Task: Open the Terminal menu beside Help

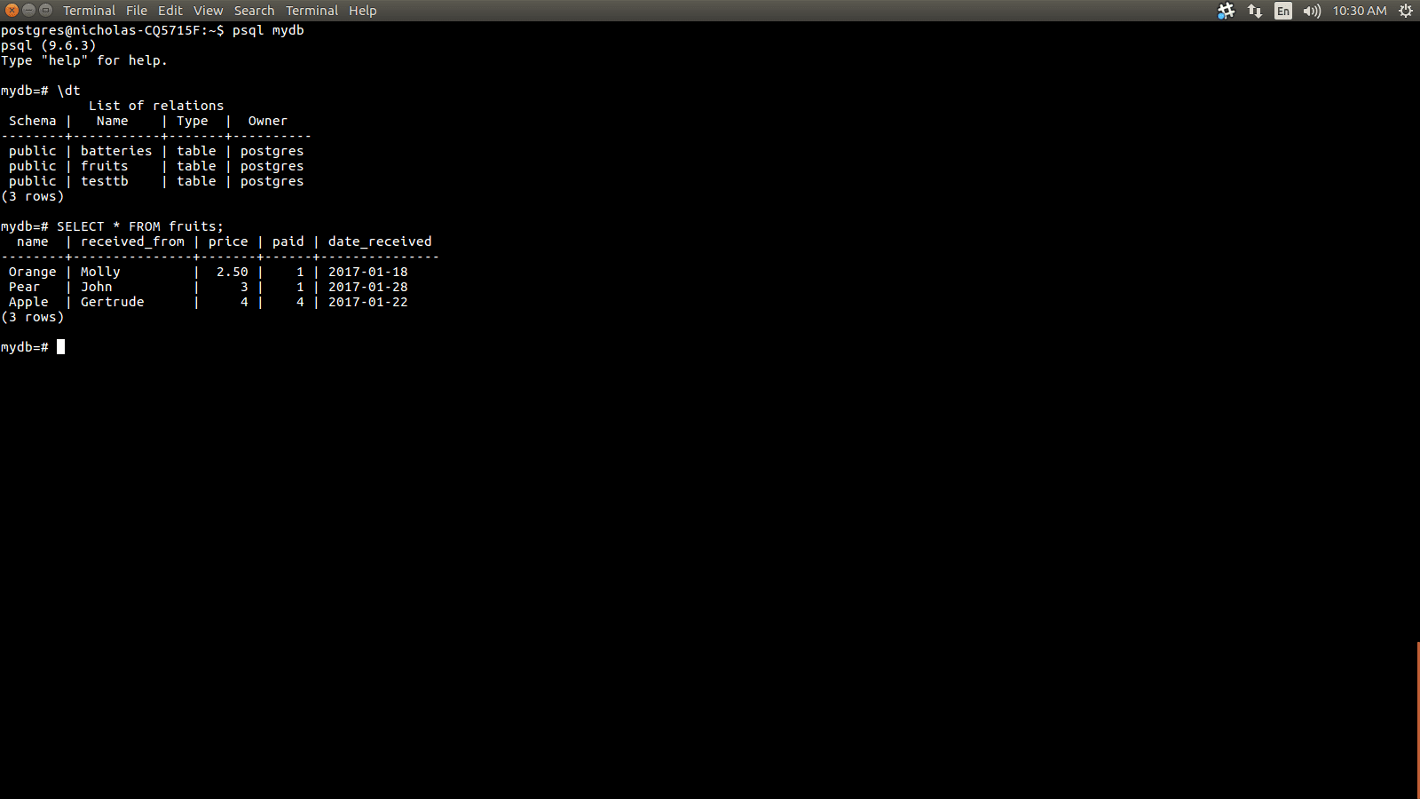Action: click(x=312, y=11)
